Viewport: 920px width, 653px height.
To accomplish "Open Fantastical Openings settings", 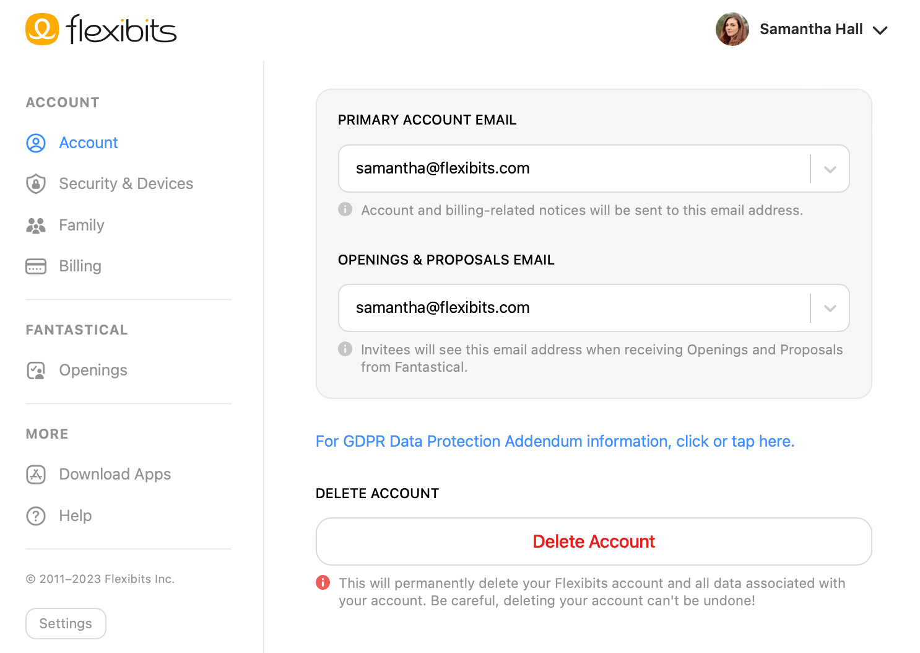I will click(x=93, y=370).
